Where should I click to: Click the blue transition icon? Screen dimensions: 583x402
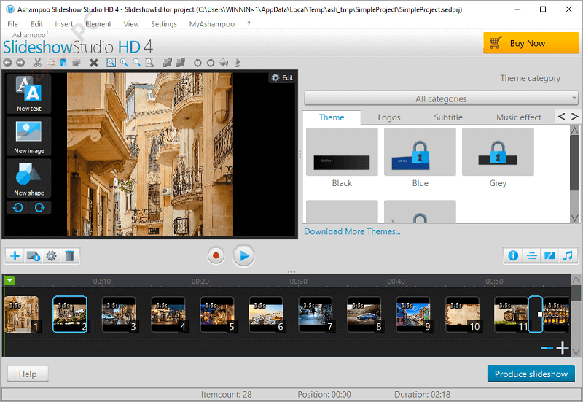(549, 255)
